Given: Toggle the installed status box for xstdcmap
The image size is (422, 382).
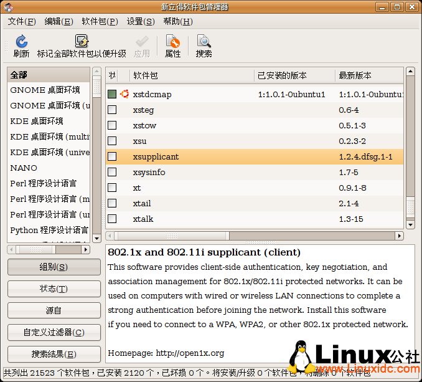Looking at the screenshot, I should pos(112,94).
